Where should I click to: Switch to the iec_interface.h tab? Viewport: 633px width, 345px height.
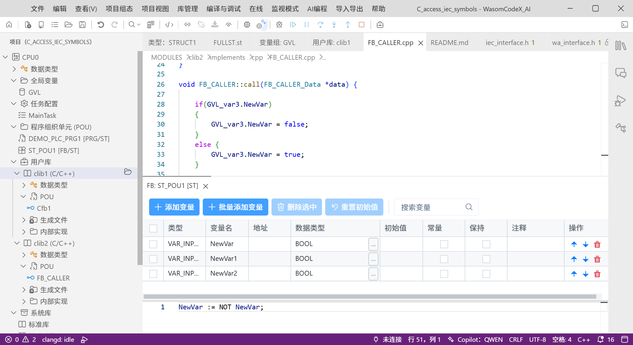[x=510, y=42]
